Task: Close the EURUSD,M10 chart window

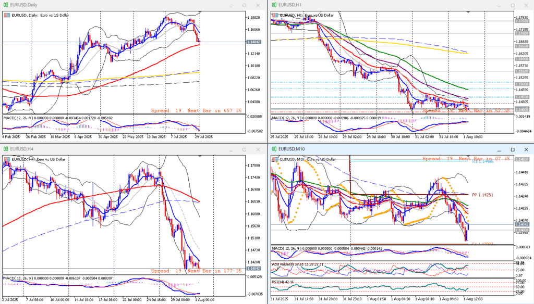Action: coord(526,149)
